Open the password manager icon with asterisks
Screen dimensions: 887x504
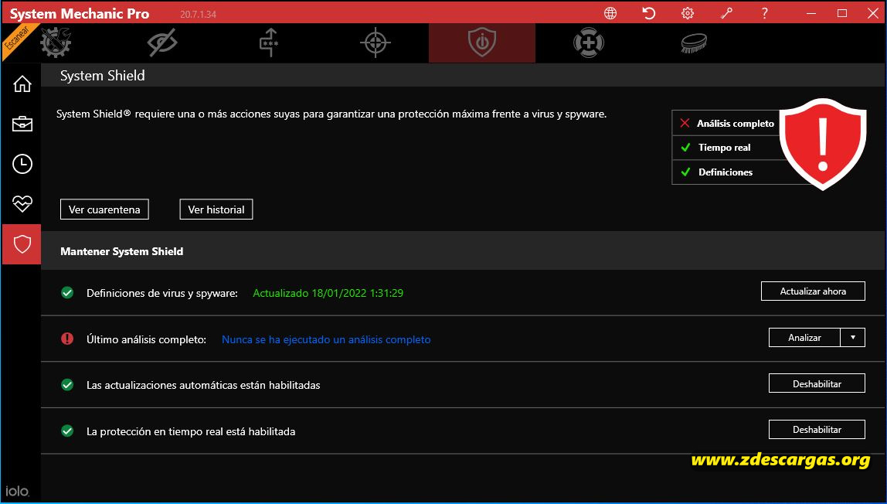tap(269, 43)
